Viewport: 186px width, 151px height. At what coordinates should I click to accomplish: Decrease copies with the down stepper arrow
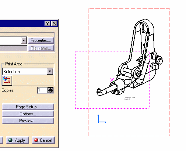click(50, 92)
